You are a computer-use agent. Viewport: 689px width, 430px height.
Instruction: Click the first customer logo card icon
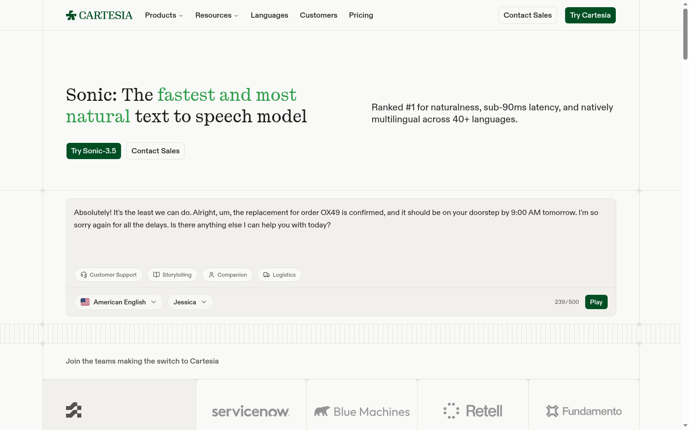(74, 410)
